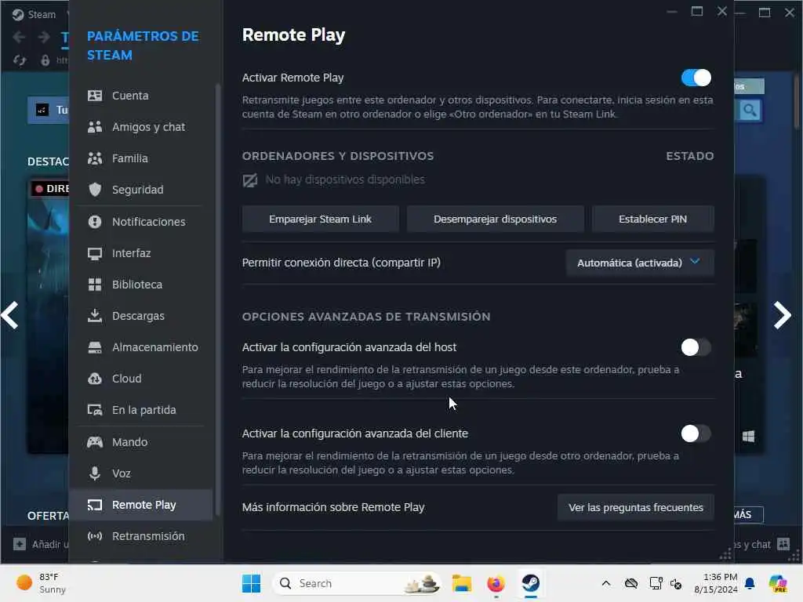Click the taskbar Search box
This screenshot has width=803, height=602.
(357, 583)
